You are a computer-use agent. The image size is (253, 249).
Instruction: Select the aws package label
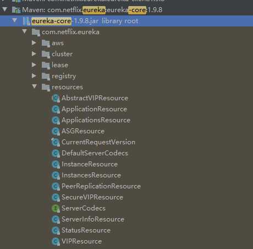click(x=58, y=43)
